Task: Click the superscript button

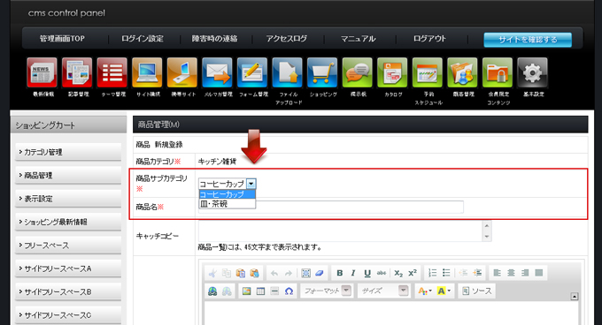Action: pos(413,273)
